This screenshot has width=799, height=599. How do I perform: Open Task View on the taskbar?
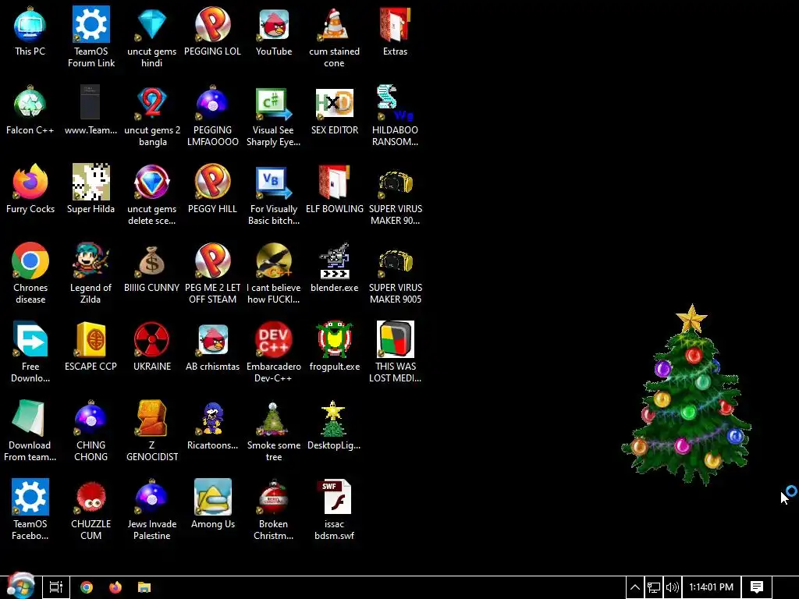56,587
